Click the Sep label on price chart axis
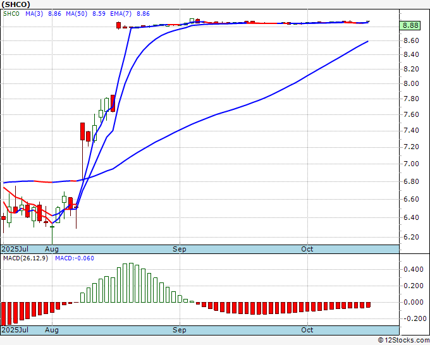Screen dimensions: 430x345 (180, 249)
